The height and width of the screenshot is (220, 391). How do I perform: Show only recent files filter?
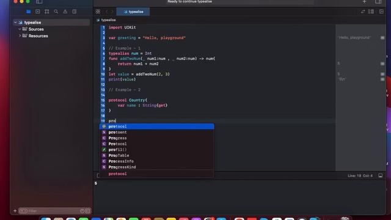(82, 211)
